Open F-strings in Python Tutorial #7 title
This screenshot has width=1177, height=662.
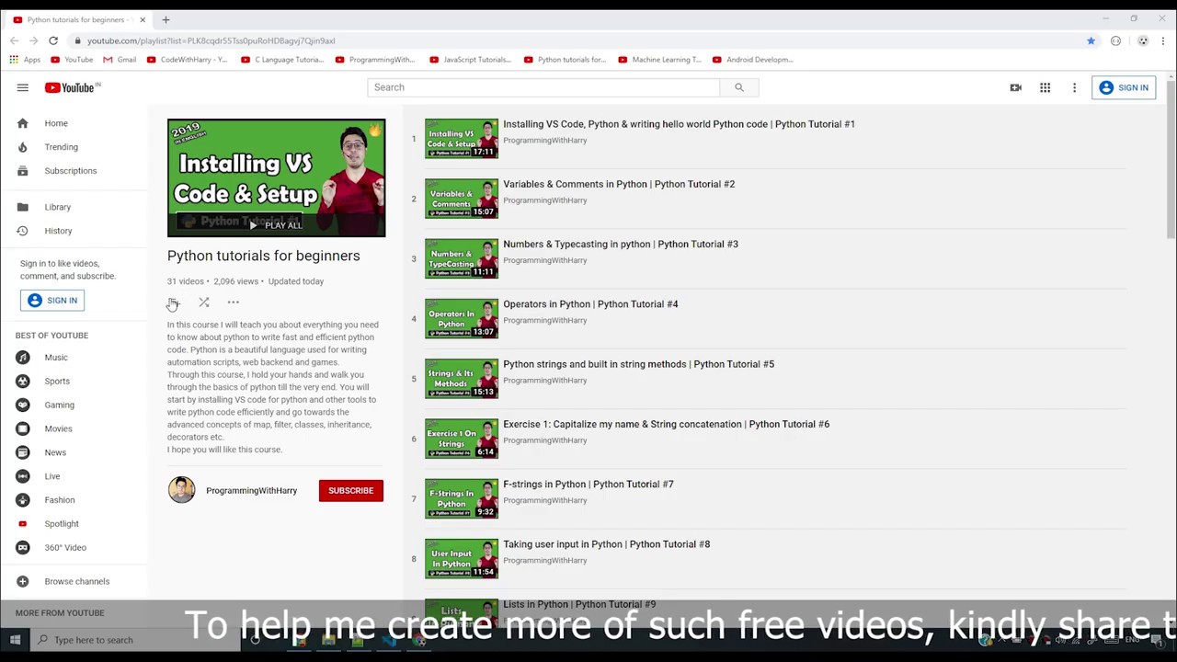(588, 485)
